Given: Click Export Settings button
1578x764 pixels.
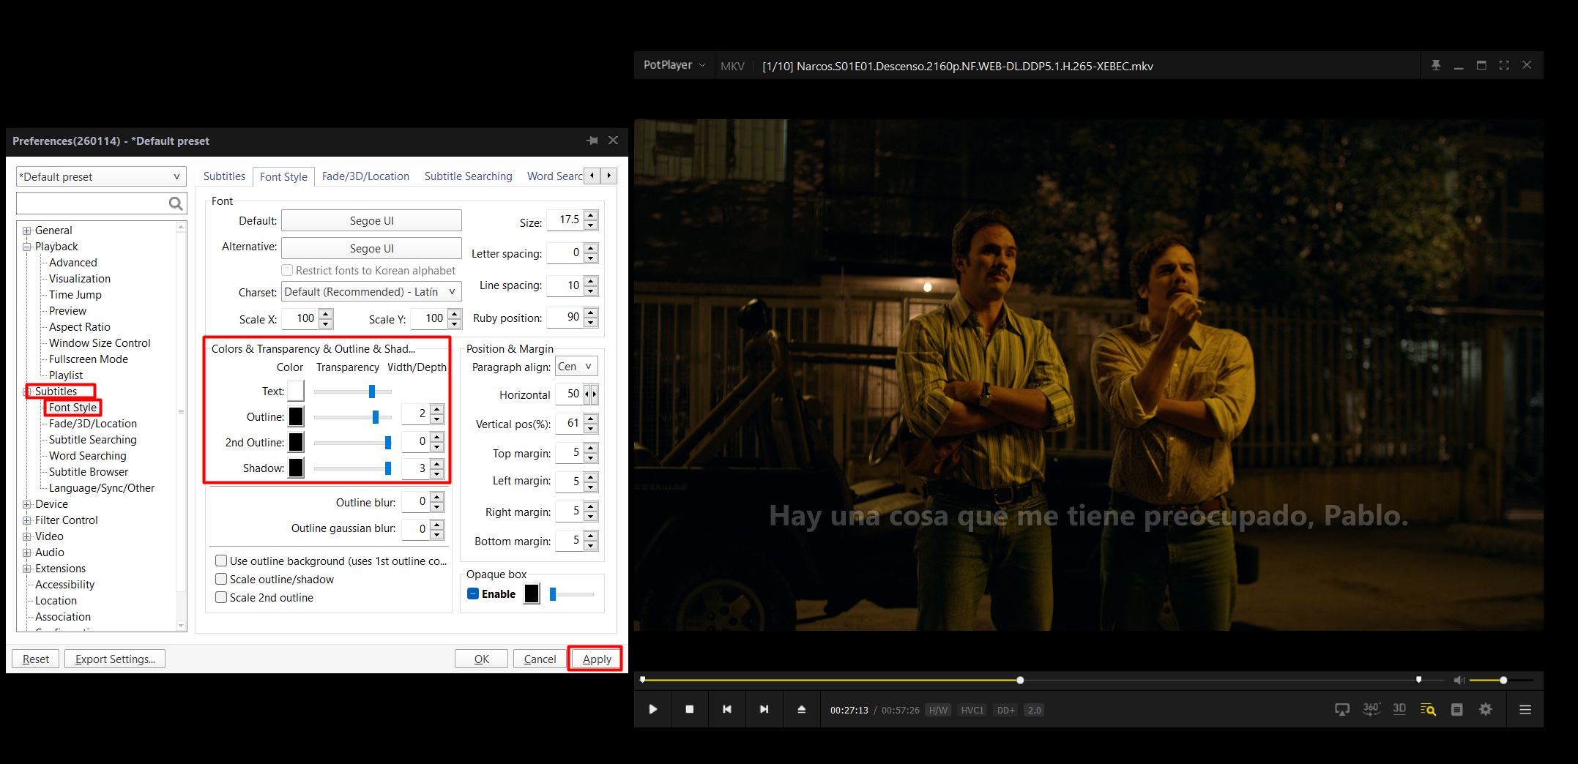Looking at the screenshot, I should click(115, 659).
